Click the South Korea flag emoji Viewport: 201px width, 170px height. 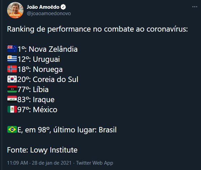tap(12, 79)
